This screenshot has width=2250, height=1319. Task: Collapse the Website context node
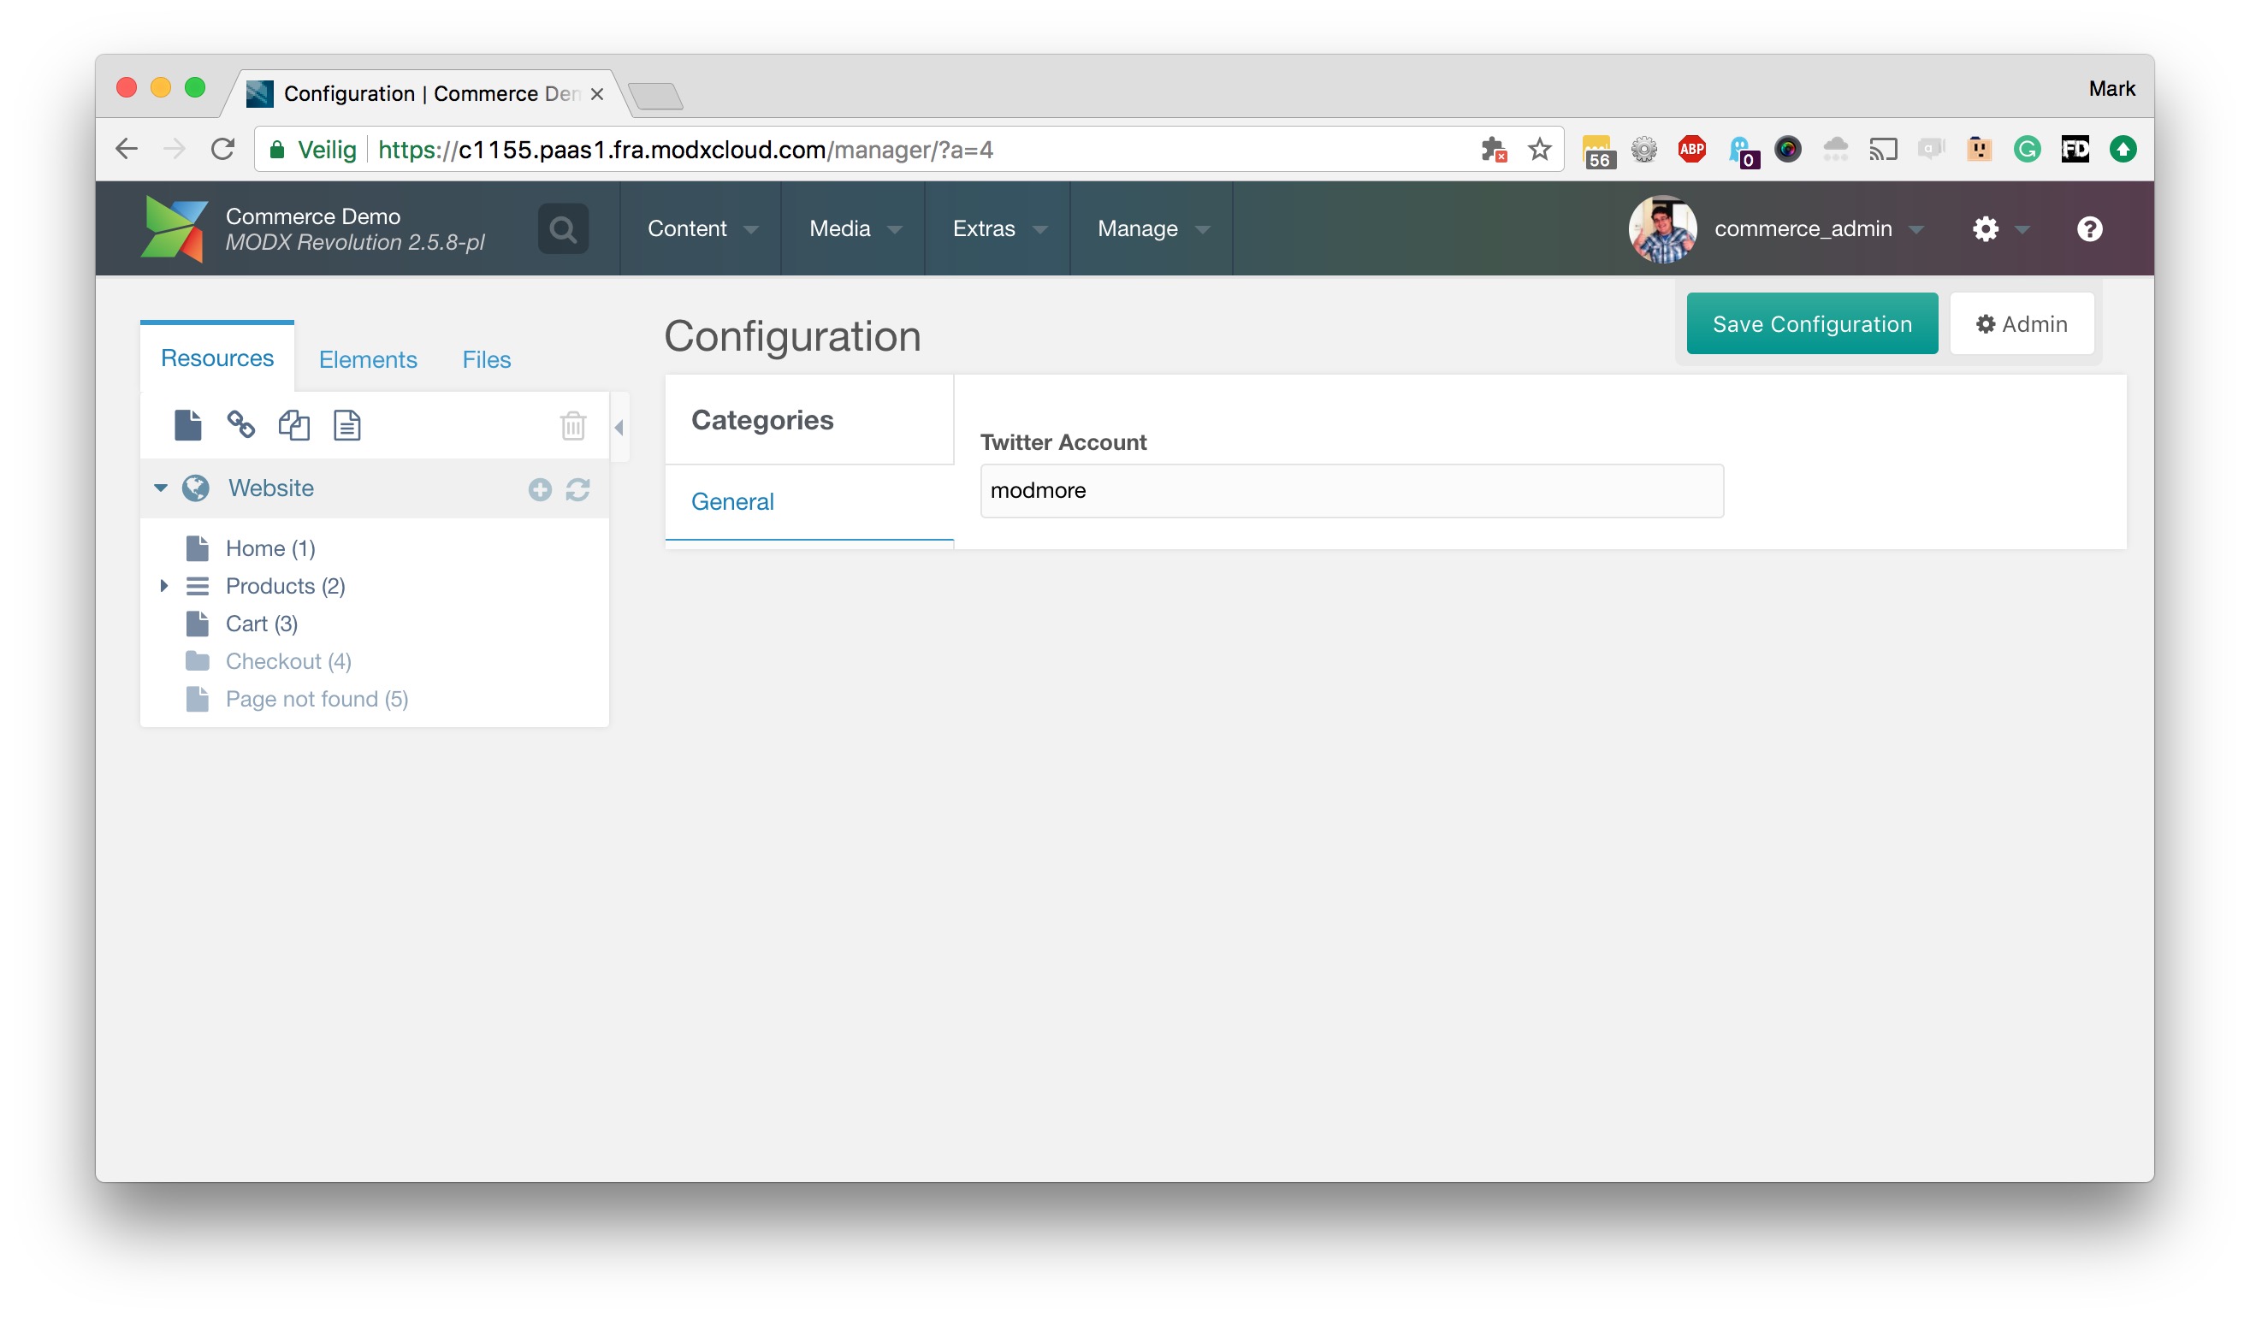click(161, 488)
